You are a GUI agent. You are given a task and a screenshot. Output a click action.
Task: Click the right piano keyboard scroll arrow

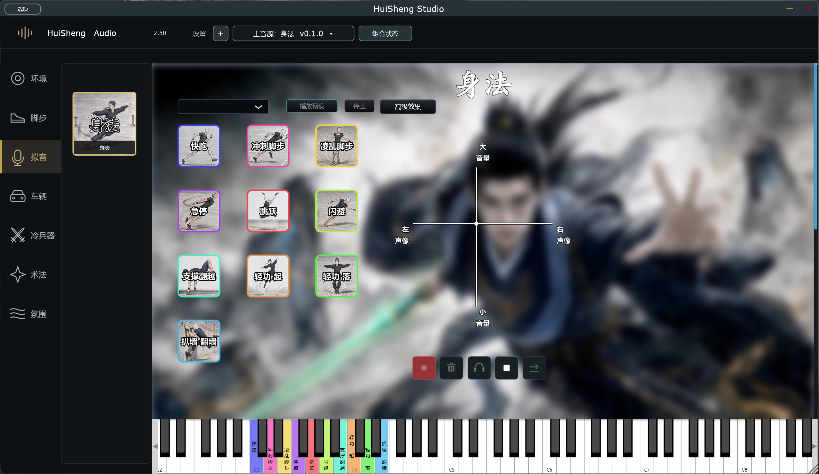pyautogui.click(x=814, y=446)
